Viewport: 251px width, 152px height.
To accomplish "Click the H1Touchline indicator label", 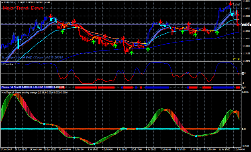I will pyautogui.click(x=7, y=64).
